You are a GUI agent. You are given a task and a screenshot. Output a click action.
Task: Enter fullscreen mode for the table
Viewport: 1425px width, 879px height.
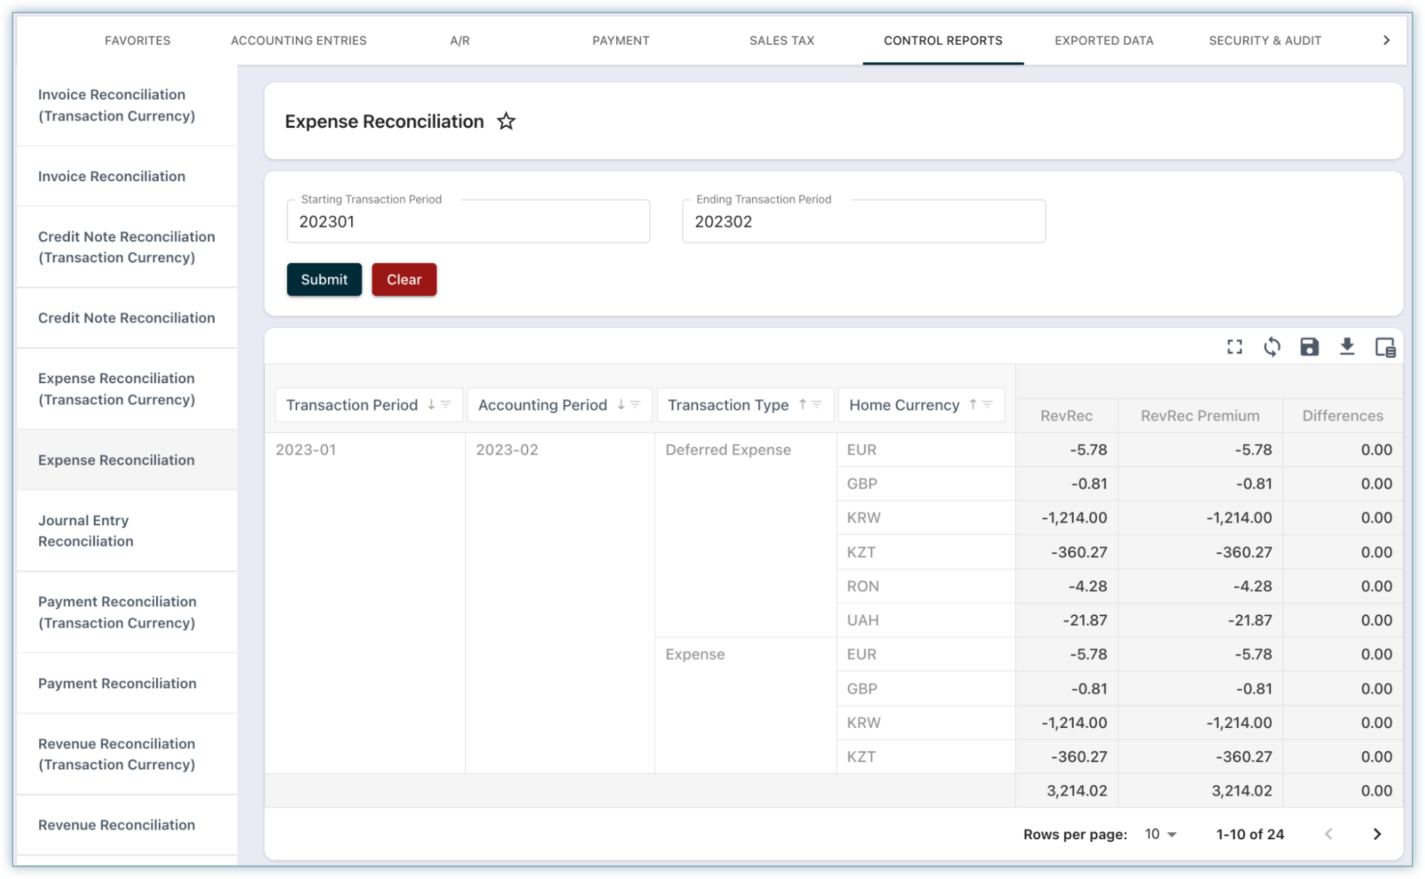(x=1235, y=347)
